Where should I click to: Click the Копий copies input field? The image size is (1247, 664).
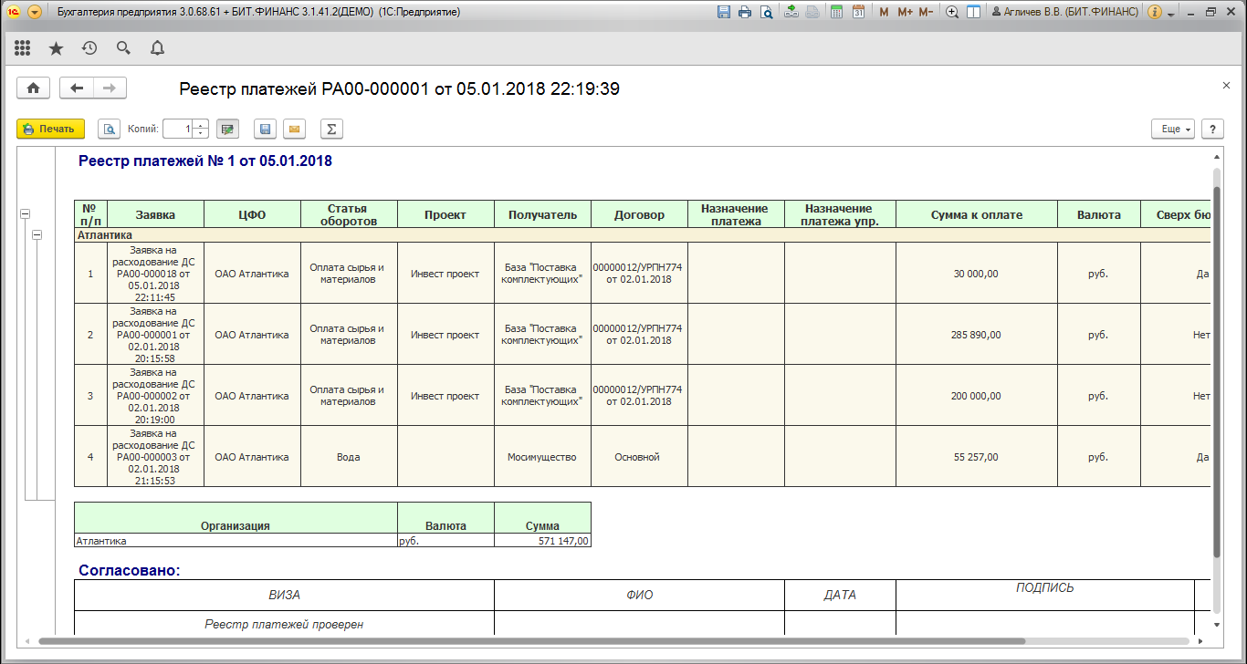[178, 130]
